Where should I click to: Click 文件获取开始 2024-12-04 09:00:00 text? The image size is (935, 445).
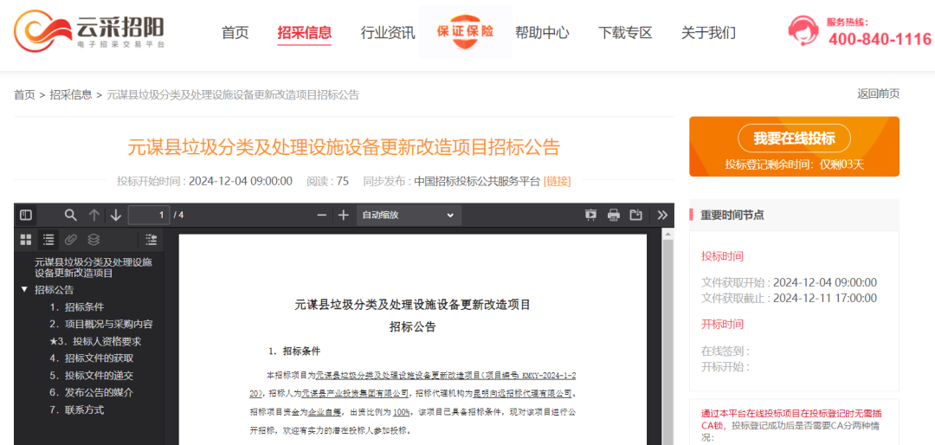789,283
